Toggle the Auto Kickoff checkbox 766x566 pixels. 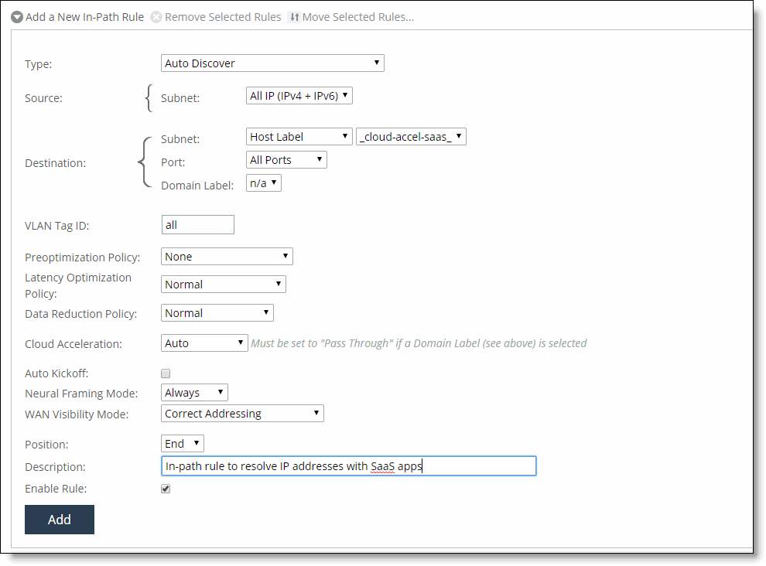(x=166, y=373)
